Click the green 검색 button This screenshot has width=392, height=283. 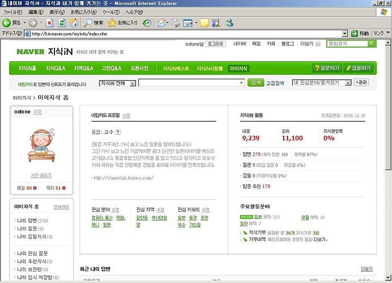tap(256, 83)
